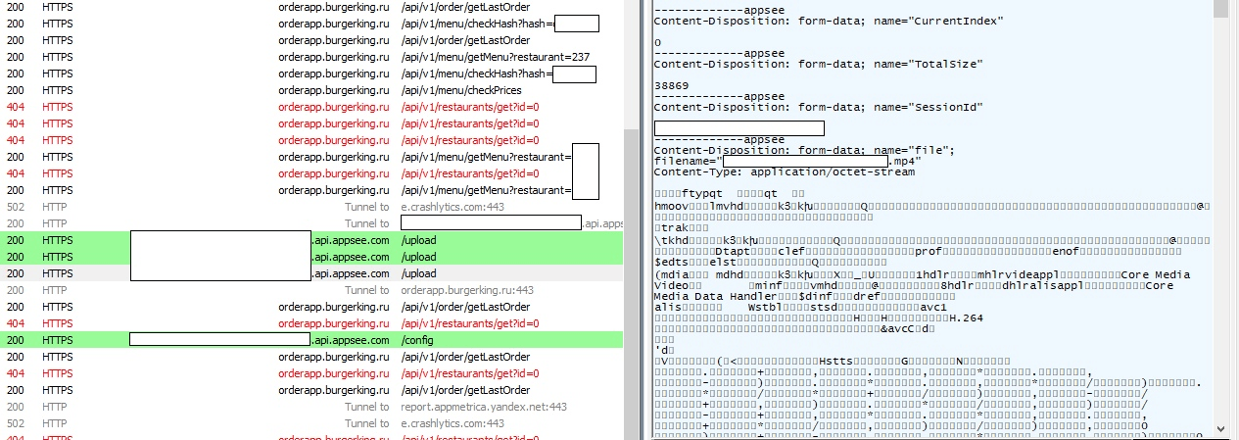This screenshot has width=1239, height=440.
Task: Select the Tunnel to orderapp.burgerking.ru:443 row
Action: click(x=311, y=290)
